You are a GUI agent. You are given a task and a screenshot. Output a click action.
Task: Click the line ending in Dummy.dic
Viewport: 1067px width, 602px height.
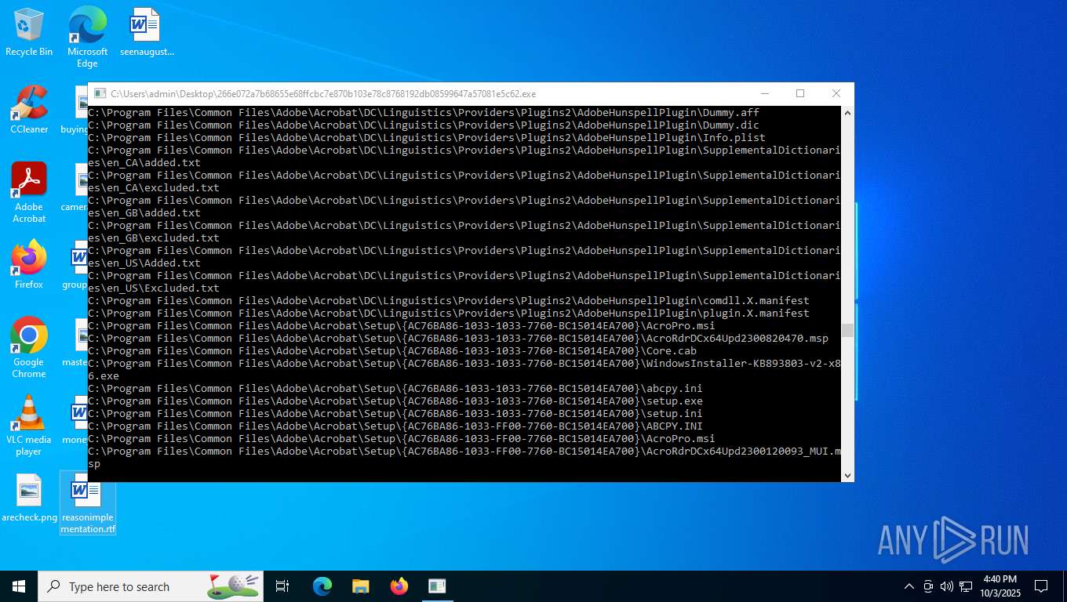pos(424,125)
